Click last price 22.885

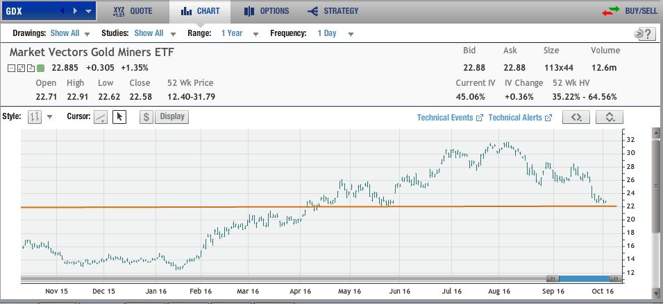tap(67, 68)
